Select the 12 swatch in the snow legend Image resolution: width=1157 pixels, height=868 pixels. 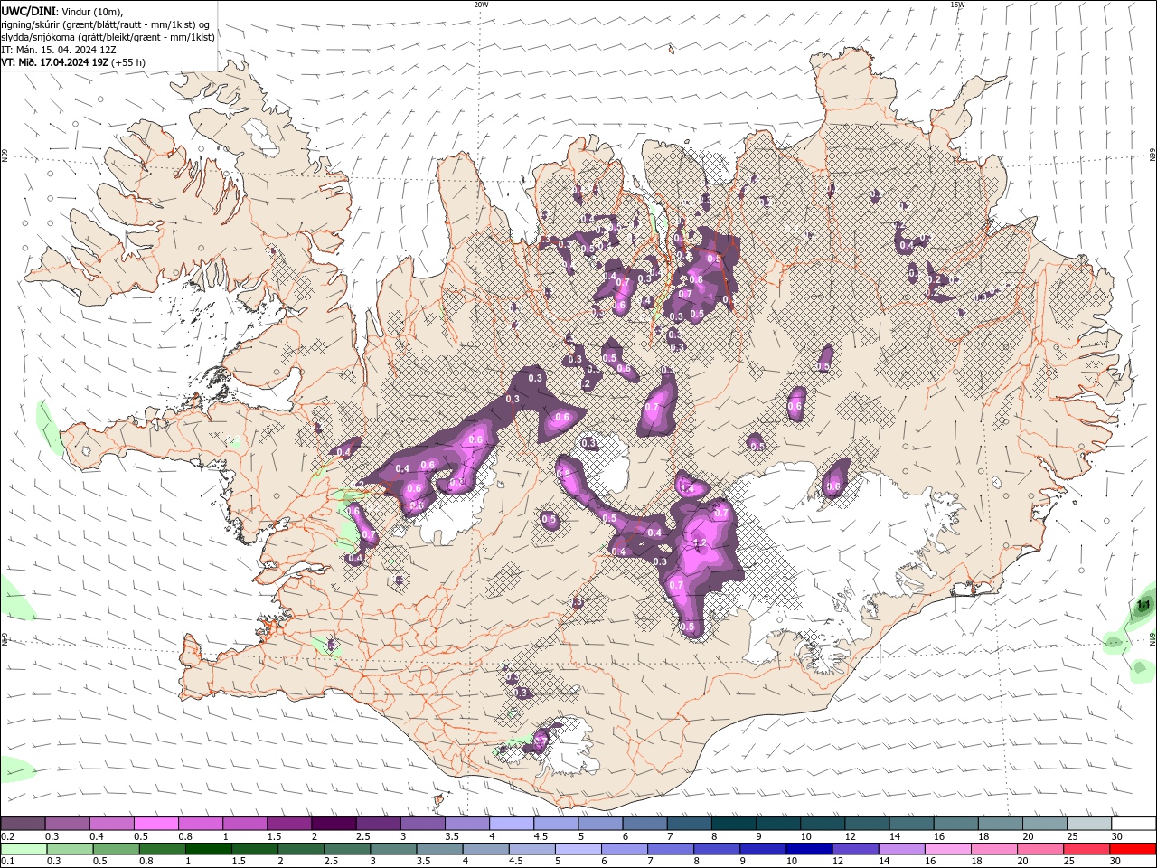coord(867,823)
